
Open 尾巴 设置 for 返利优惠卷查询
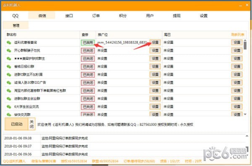pyautogui.click(x=237, y=42)
